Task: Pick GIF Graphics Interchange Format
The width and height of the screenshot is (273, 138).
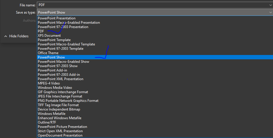Action: click(x=155, y=92)
